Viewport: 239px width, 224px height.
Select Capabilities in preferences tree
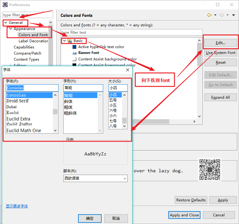[24, 47]
